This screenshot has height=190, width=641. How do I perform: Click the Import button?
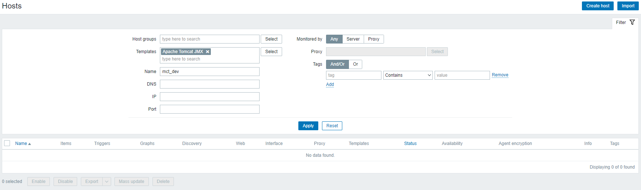[x=628, y=6]
